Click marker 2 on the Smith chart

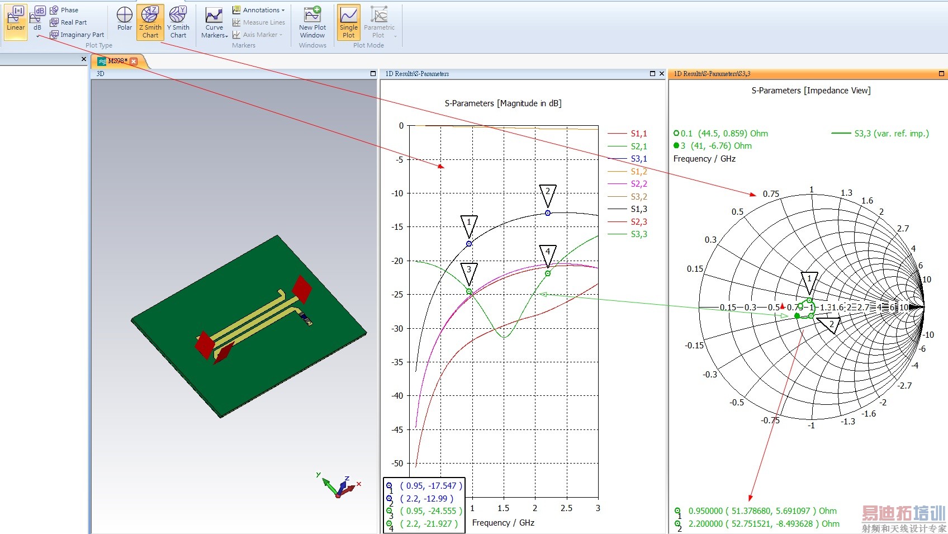click(x=829, y=324)
